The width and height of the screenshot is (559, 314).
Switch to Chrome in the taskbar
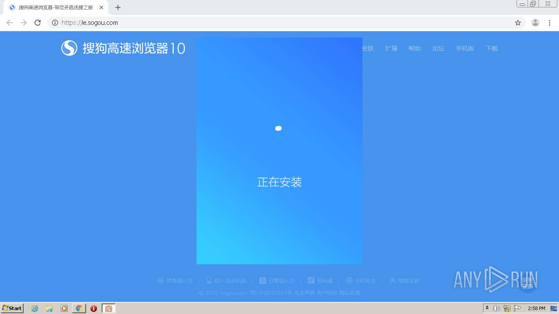(x=79, y=308)
